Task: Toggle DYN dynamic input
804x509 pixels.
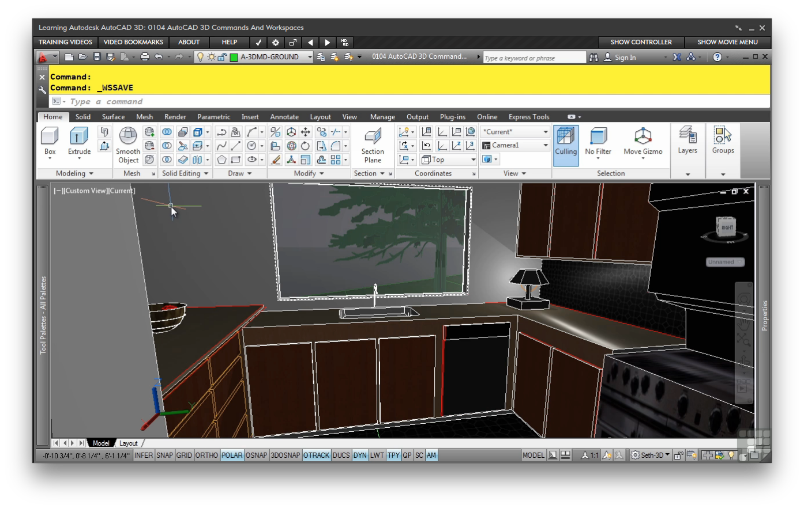Action: pos(360,455)
